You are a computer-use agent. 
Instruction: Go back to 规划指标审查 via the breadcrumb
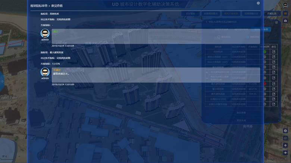[39, 6]
